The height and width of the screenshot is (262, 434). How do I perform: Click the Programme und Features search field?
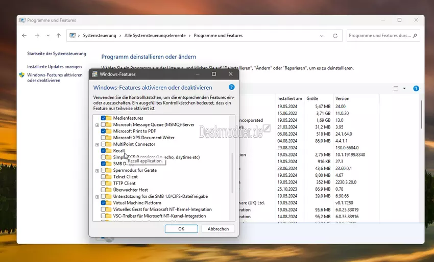point(378,36)
